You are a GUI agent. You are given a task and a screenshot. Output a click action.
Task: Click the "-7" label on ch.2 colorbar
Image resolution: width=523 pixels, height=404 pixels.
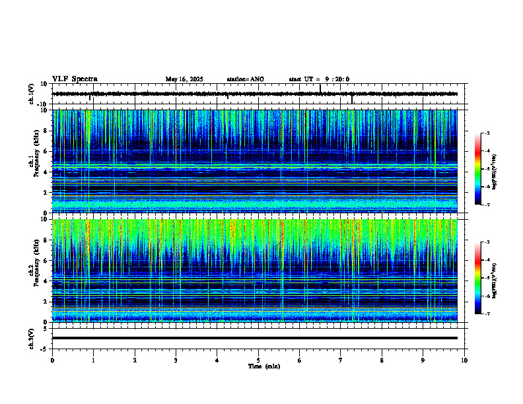(x=487, y=314)
